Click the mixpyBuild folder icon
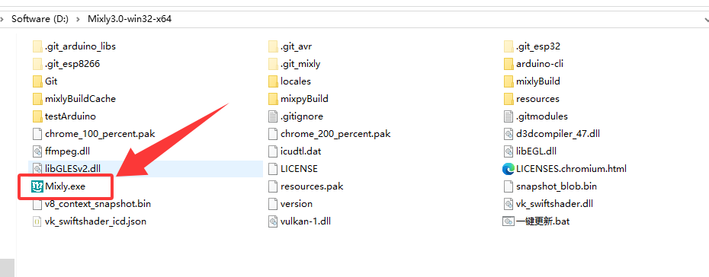The width and height of the screenshot is (709, 277). (273, 98)
